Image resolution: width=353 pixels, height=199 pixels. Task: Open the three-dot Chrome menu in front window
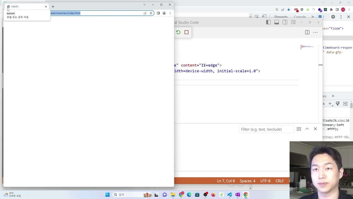[x=170, y=13]
